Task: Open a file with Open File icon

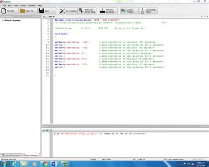Action: [x=22, y=11]
